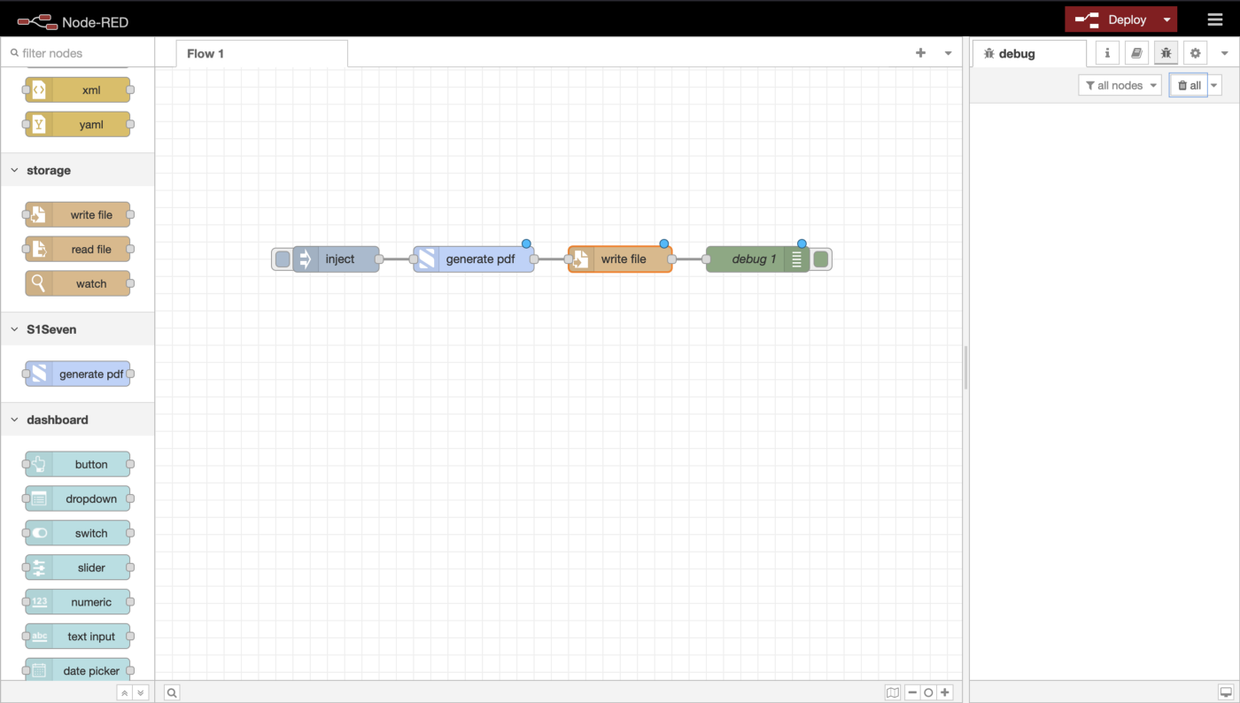This screenshot has width=1240, height=703.
Task: Select the debug sidebar tab
Action: coord(1016,54)
